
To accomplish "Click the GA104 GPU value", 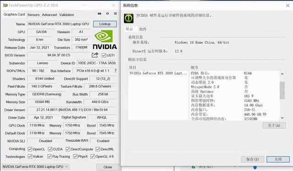I will 41,32.
